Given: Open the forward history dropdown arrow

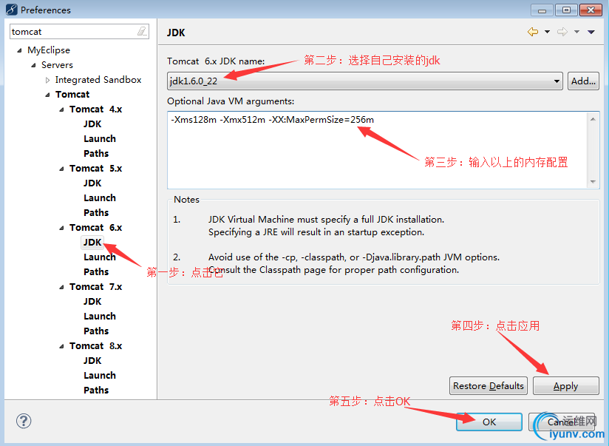Looking at the screenshot, I should (576, 32).
